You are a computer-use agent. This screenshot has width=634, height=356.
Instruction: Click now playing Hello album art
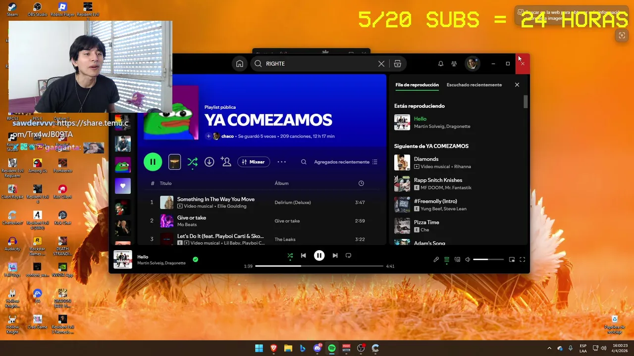pyautogui.click(x=123, y=260)
